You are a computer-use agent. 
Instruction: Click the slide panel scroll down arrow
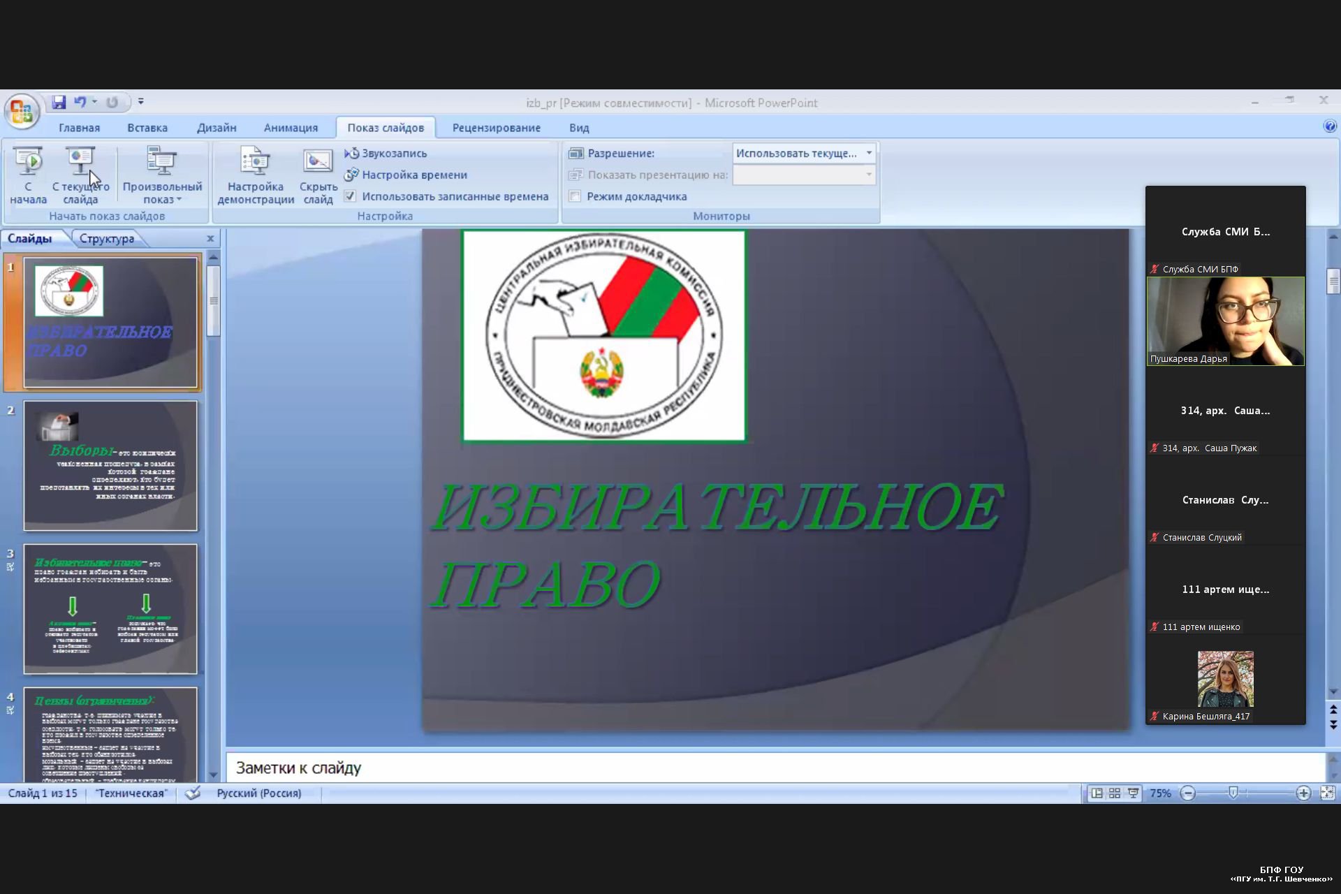(x=214, y=775)
